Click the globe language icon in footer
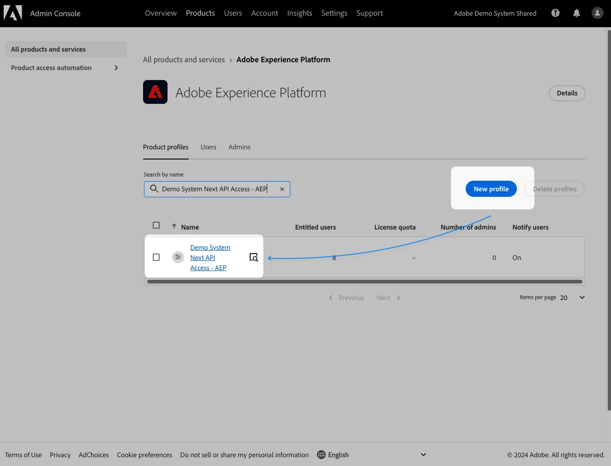This screenshot has height=466, width=611. 321,455
